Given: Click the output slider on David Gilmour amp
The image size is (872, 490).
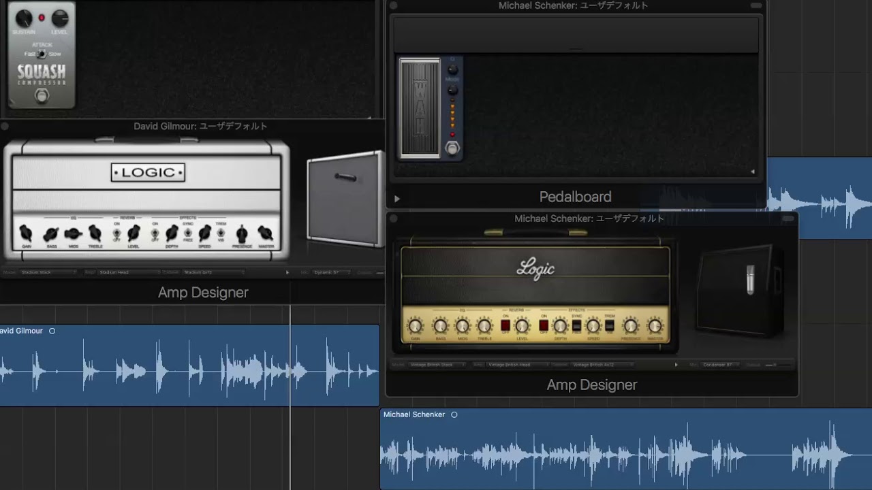Looking at the screenshot, I should 379,272.
